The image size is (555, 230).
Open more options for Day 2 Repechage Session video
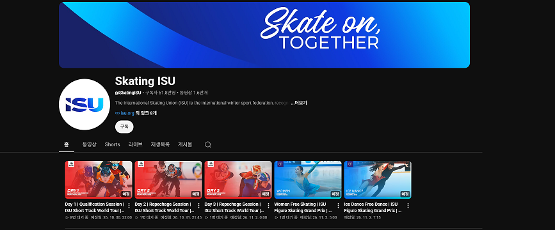coord(198,206)
